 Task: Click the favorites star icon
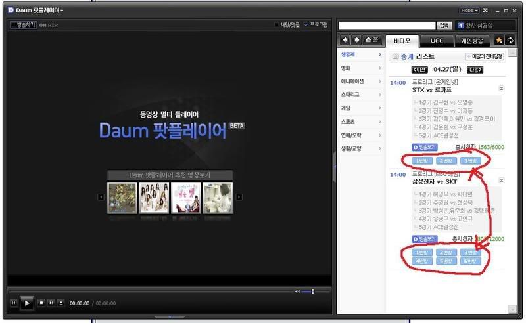pyautogui.click(x=499, y=40)
